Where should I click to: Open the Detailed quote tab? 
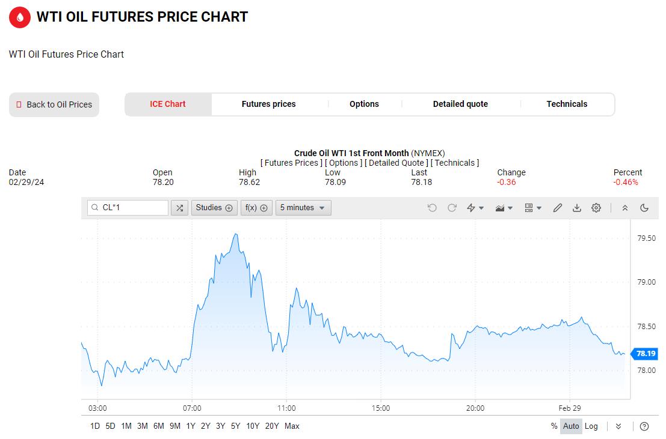coord(460,104)
